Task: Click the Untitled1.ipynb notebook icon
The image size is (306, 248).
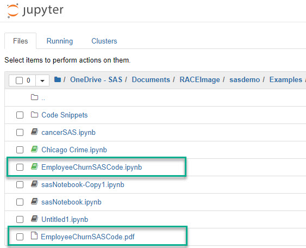Action: pyautogui.click(x=35, y=219)
